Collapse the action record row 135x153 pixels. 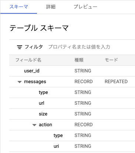[x=34, y=125]
